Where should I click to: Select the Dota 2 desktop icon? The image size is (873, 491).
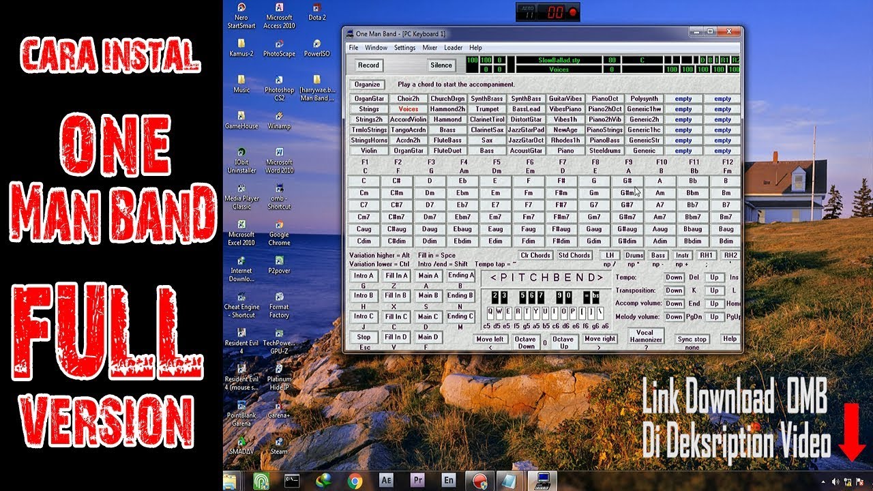coord(317,12)
